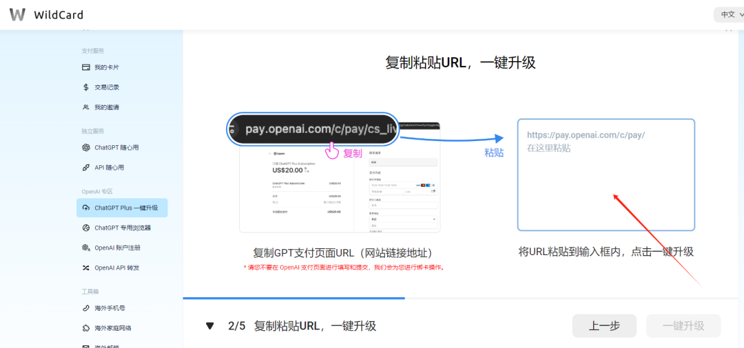
Task: Click the 支付服务 section label
Action: point(92,51)
